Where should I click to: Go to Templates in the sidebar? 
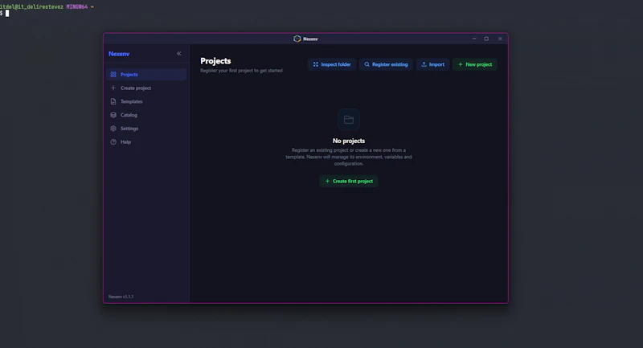click(x=146, y=101)
